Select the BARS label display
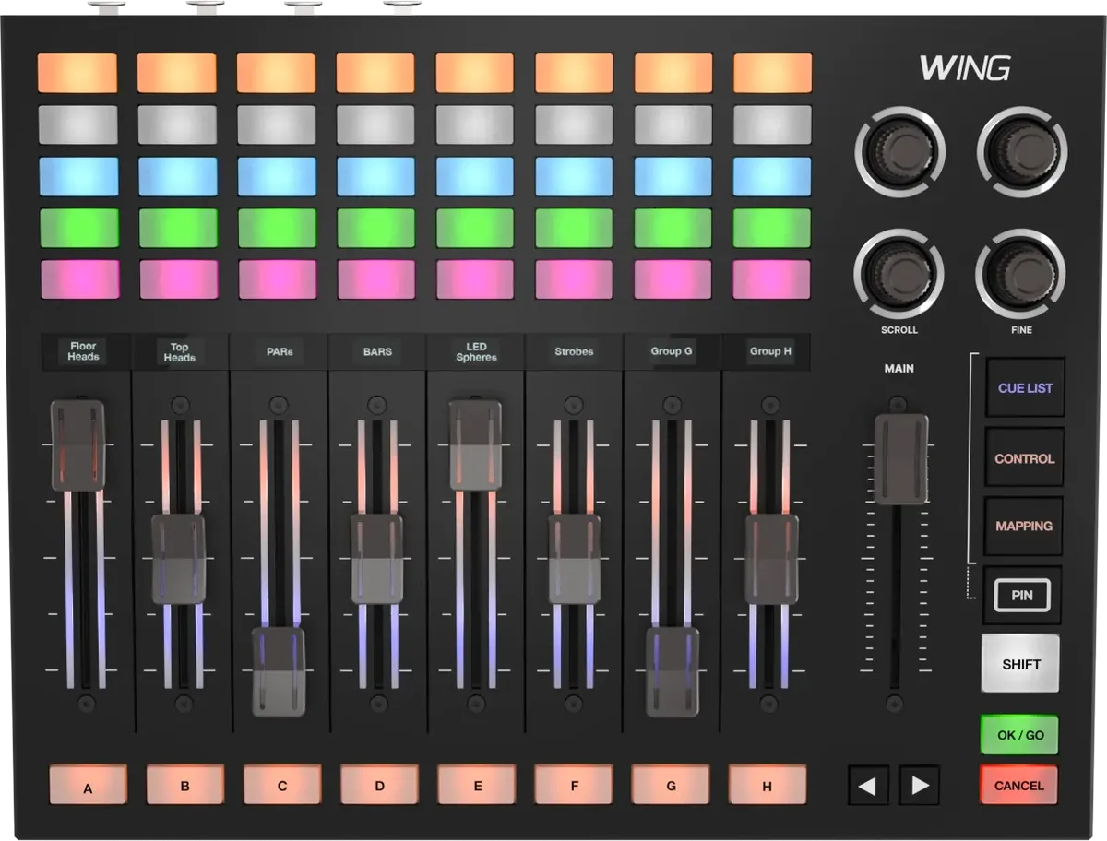This screenshot has height=841, width=1107. 377,351
